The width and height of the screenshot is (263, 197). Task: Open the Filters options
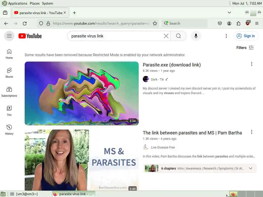pos(245,48)
